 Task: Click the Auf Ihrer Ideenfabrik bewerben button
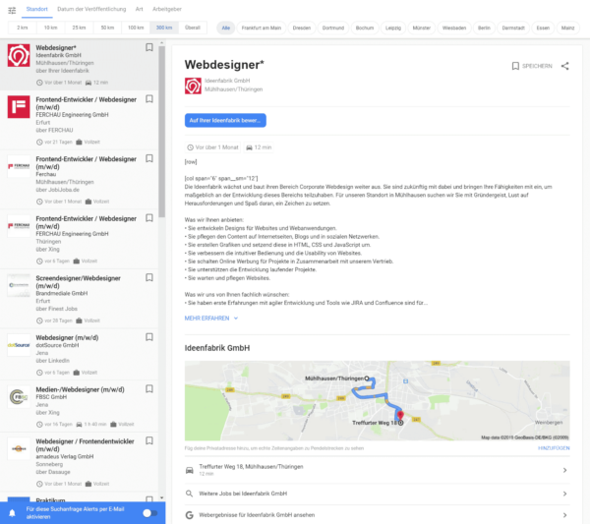coord(225,120)
